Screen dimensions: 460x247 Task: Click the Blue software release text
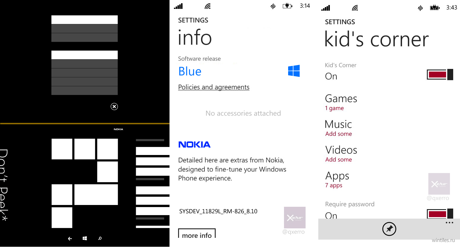[190, 72]
